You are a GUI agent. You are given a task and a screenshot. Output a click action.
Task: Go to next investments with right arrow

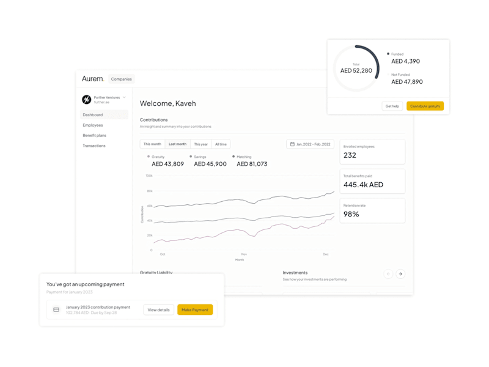(x=400, y=273)
